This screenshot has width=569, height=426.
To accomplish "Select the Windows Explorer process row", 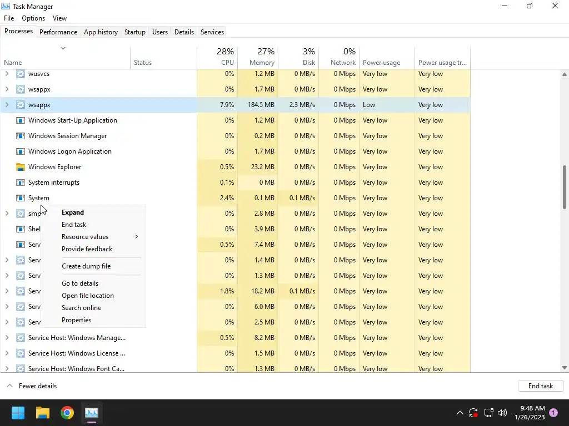I will [235, 167].
